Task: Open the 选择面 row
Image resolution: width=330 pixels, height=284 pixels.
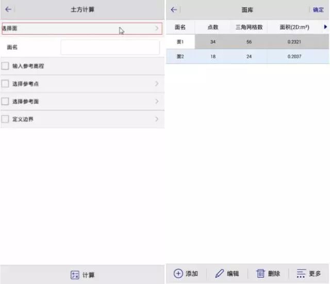Action: (82, 28)
